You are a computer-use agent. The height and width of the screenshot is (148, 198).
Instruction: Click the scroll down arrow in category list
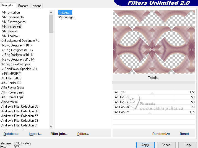point(51,126)
